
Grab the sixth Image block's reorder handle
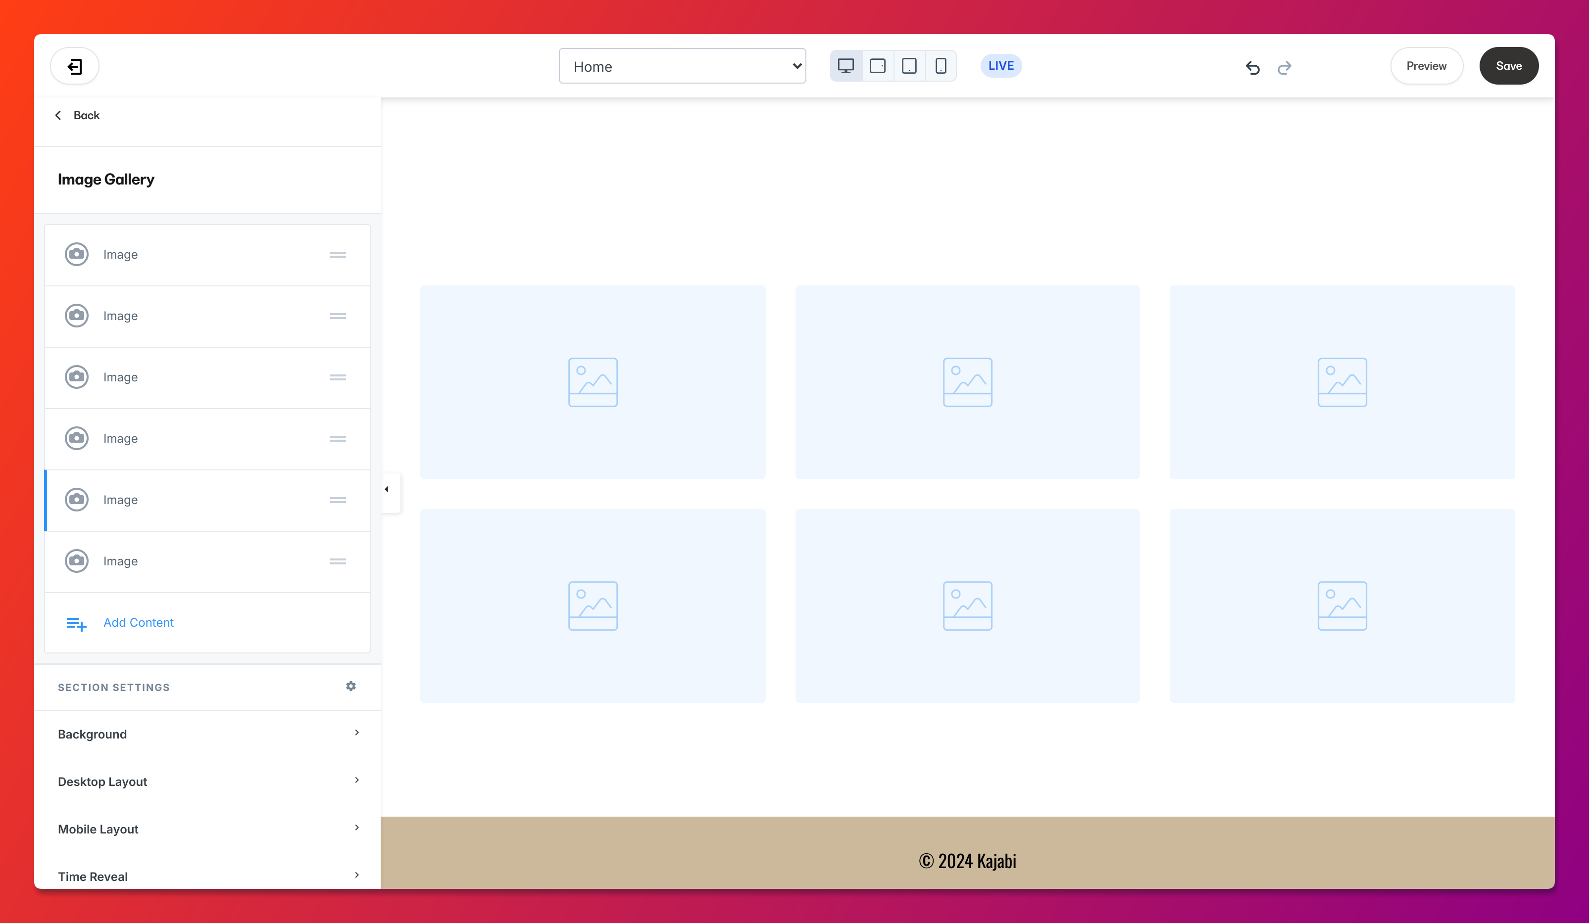pos(338,561)
